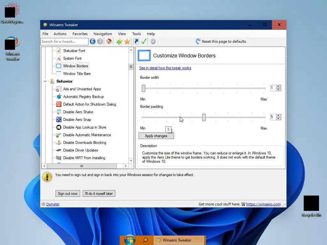
Task: Click the Border padding slider thumb
Action: [x=204, y=117]
